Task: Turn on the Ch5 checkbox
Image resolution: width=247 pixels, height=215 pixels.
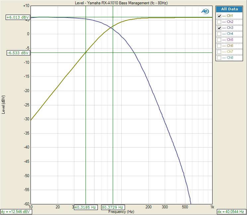Action: click(219, 40)
